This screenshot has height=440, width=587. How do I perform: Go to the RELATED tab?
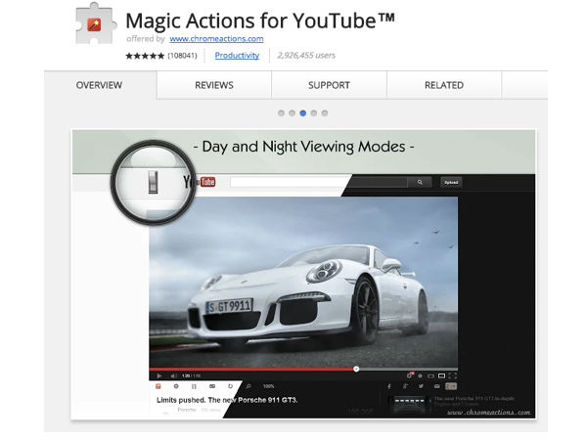click(444, 85)
